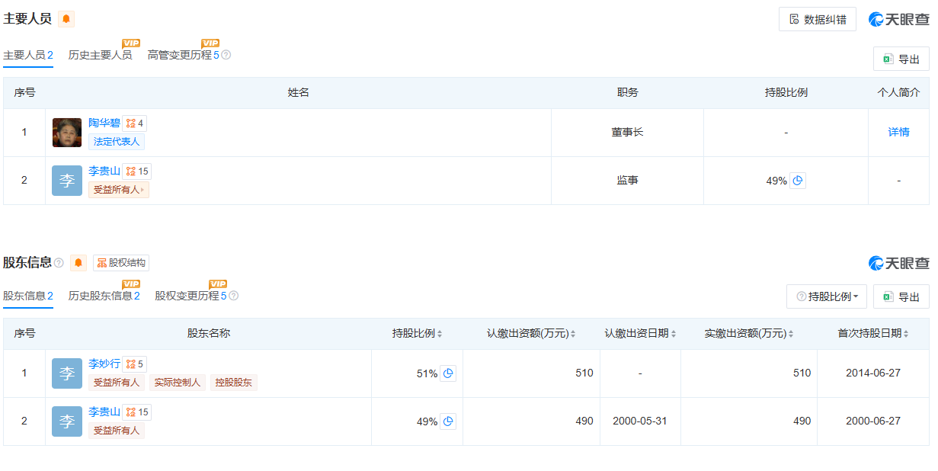
Task: Click help icon next to 高管变更历程 tab
Action: coord(226,55)
